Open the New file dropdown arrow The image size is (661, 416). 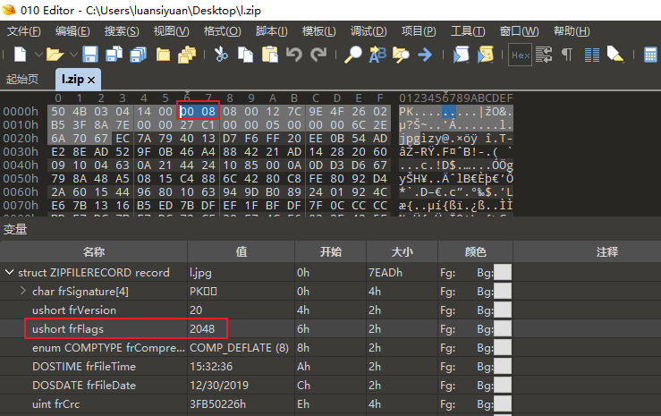(x=36, y=55)
